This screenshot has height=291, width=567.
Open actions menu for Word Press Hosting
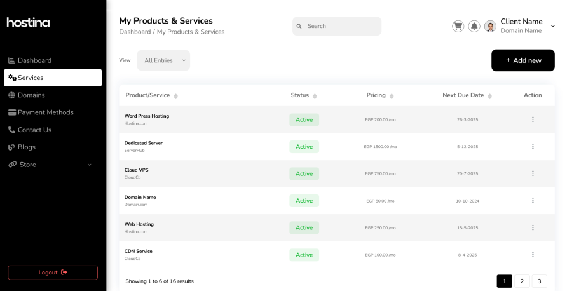pyautogui.click(x=533, y=119)
